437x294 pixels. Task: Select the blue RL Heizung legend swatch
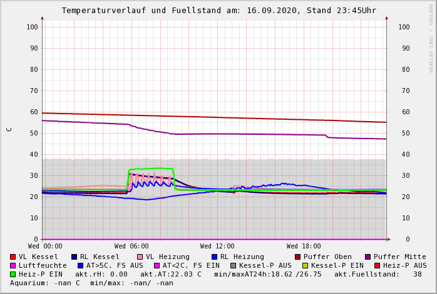click(214, 257)
